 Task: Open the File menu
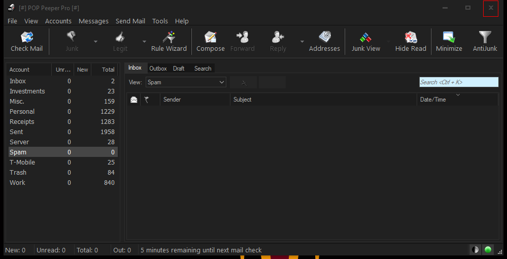tap(12, 21)
